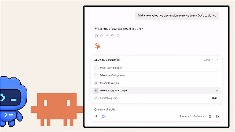Click the Something else input option
The height and width of the screenshot is (132, 235).
point(151,98)
